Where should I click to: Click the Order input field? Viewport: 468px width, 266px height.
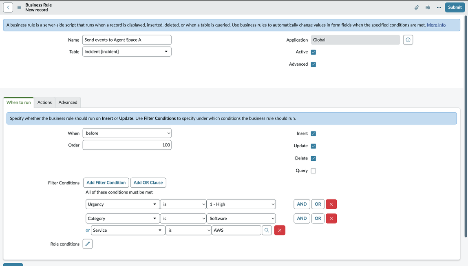[x=127, y=145]
